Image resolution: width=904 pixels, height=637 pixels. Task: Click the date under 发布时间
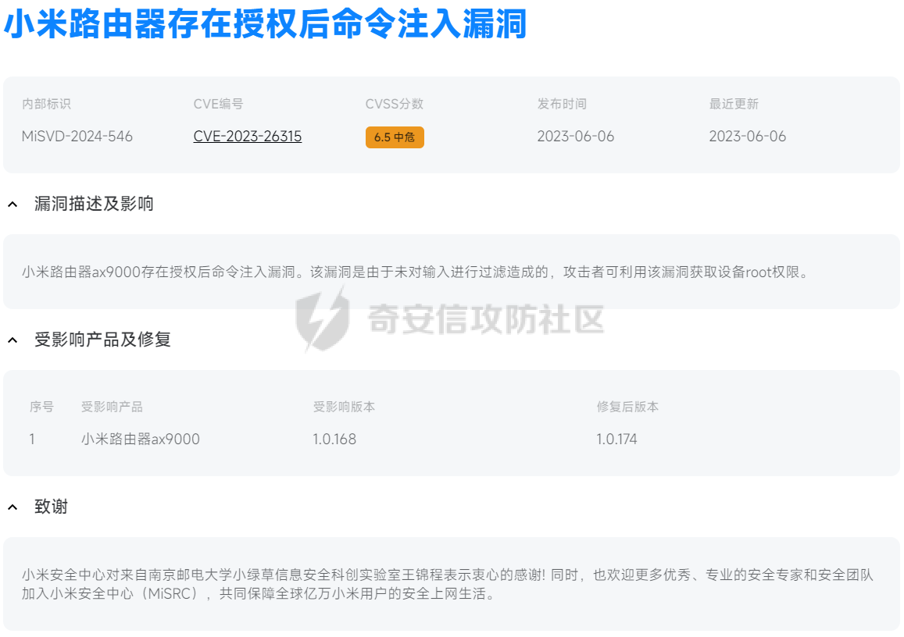(x=576, y=137)
